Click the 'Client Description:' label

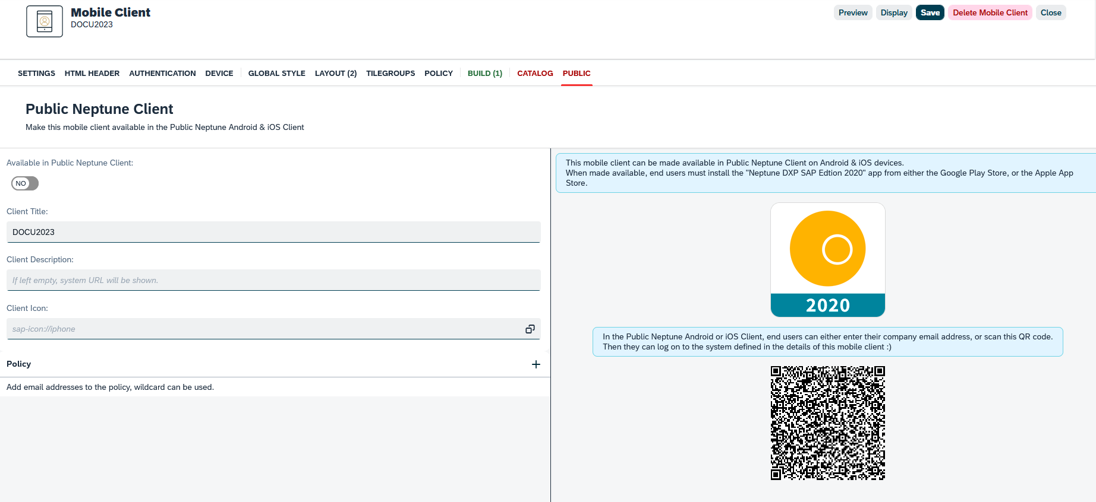(x=40, y=259)
